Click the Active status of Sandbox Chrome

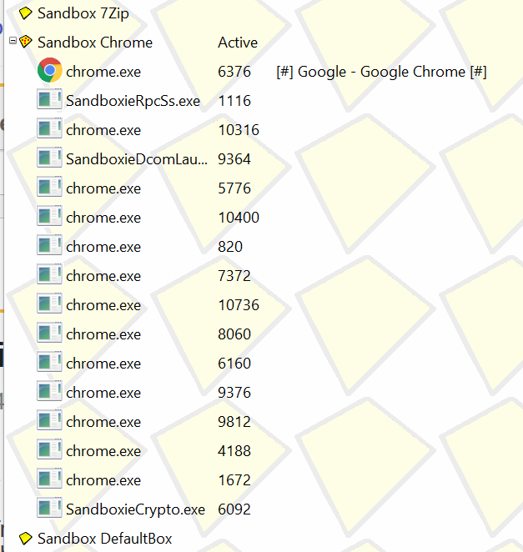(x=238, y=43)
